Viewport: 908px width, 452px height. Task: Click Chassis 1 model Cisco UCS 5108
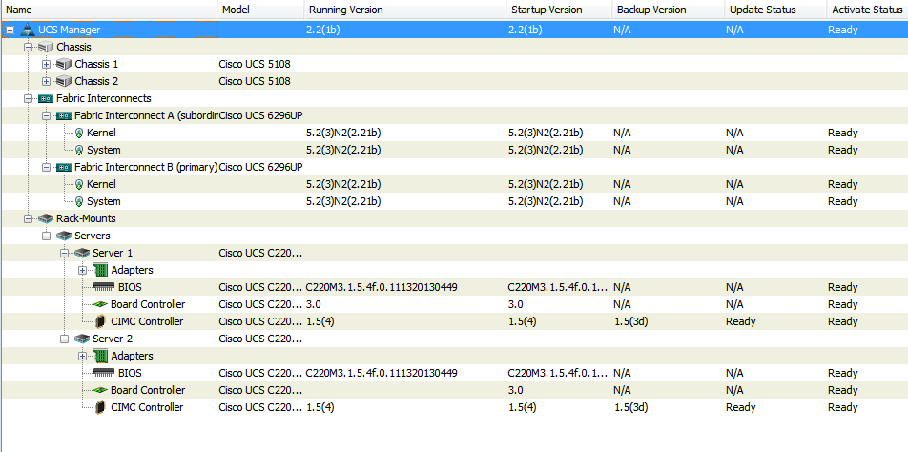(x=255, y=64)
